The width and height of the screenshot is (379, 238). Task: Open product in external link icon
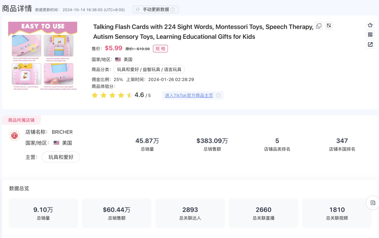click(370, 44)
